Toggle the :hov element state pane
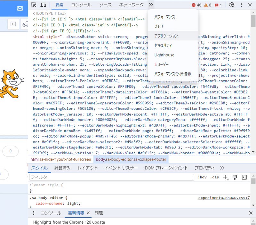 [x=203, y=177]
